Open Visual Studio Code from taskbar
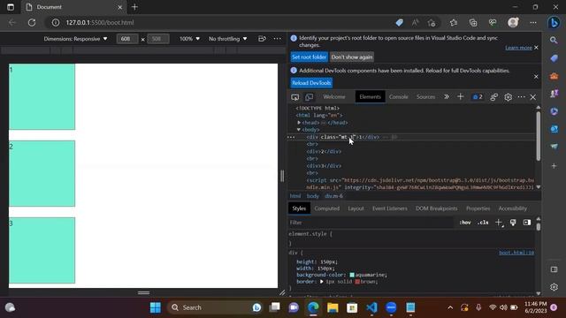Image resolution: width=566 pixels, height=318 pixels. pyautogui.click(x=371, y=307)
